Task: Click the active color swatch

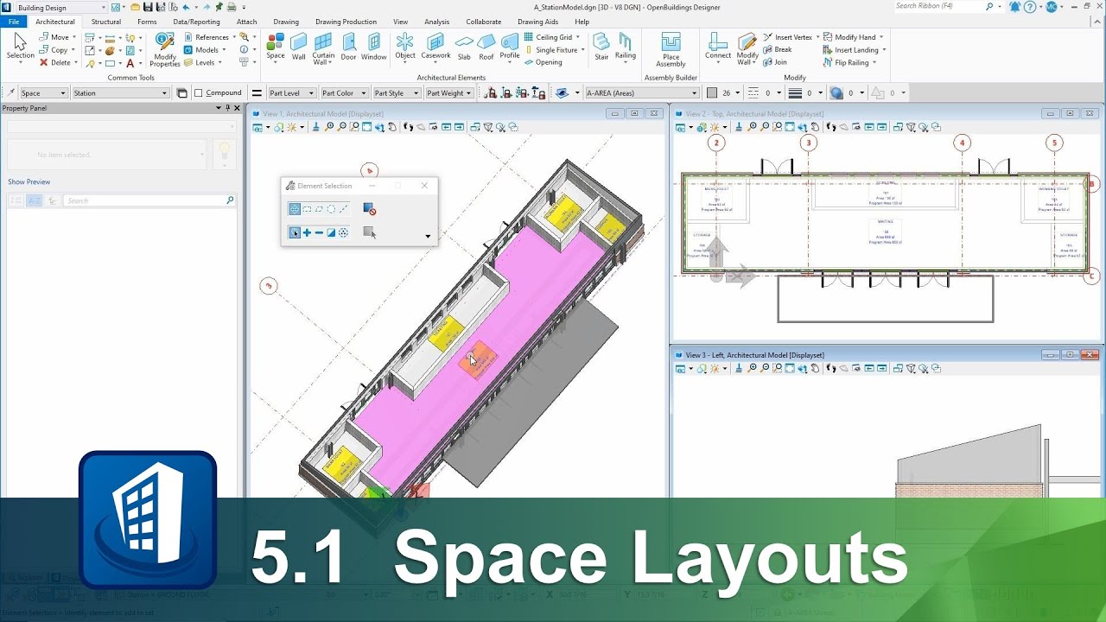Action: click(712, 93)
